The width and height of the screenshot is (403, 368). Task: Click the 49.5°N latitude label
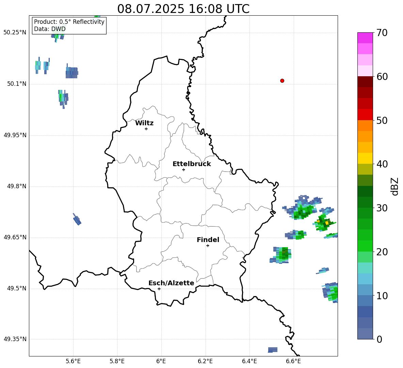pyautogui.click(x=17, y=288)
